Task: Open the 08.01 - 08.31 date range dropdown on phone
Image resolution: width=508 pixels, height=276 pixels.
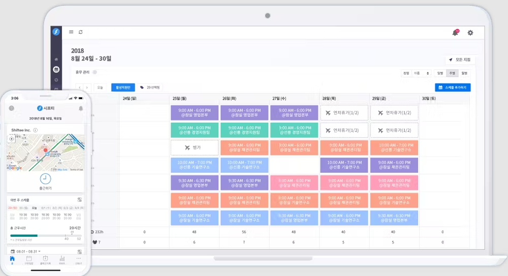Action: [x=25, y=252]
